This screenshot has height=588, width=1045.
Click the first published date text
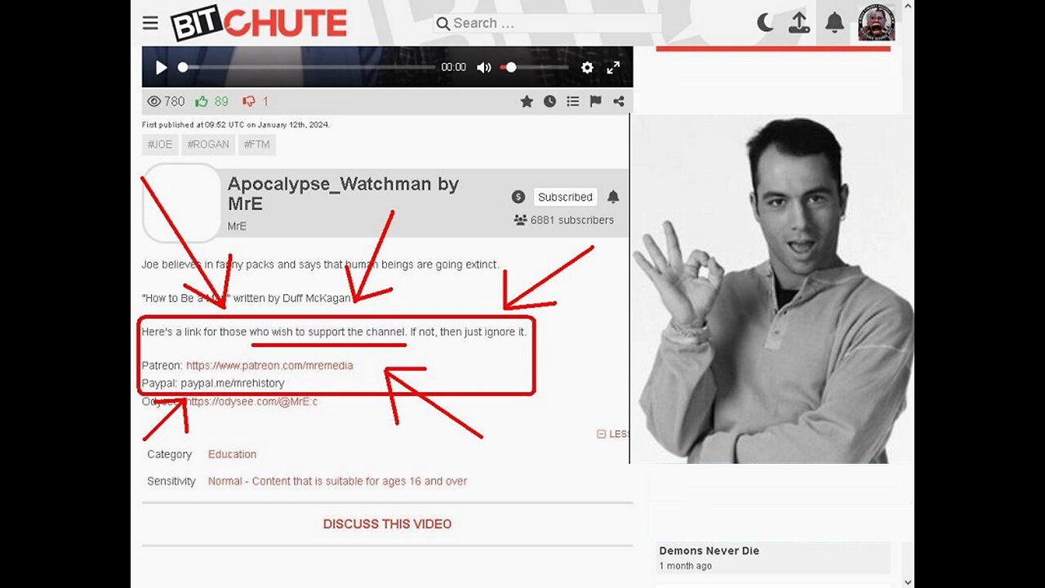(x=236, y=125)
